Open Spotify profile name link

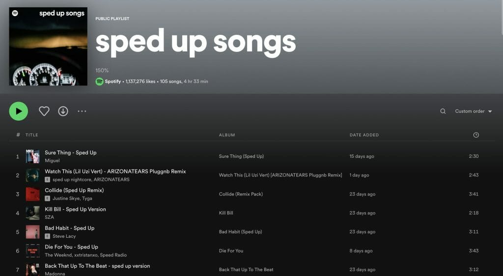113,81
